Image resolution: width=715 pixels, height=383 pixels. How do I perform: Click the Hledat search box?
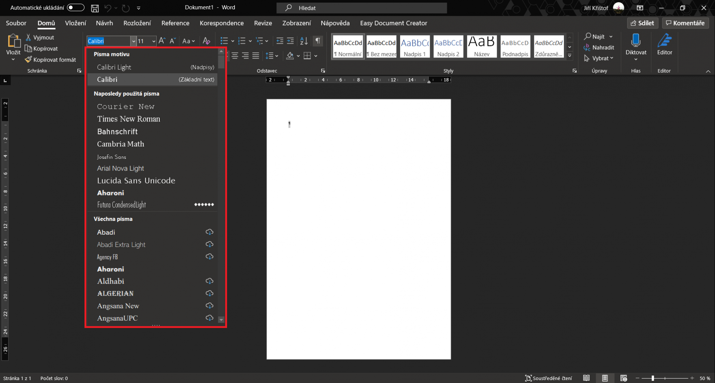pos(361,8)
